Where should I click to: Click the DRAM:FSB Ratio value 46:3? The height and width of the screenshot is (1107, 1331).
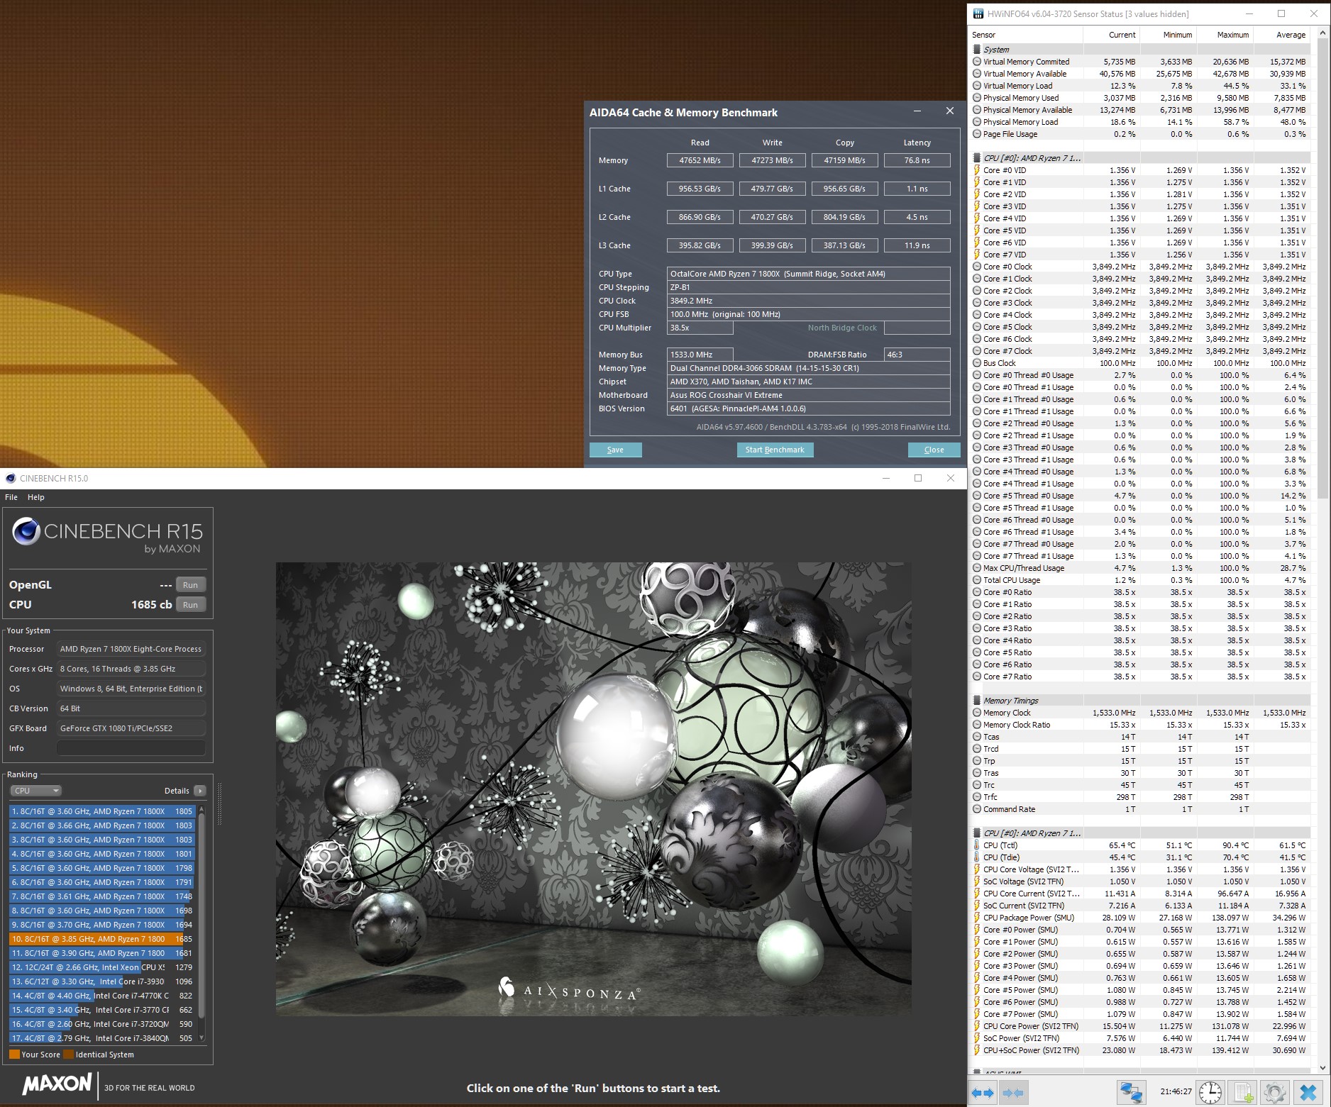917,355
